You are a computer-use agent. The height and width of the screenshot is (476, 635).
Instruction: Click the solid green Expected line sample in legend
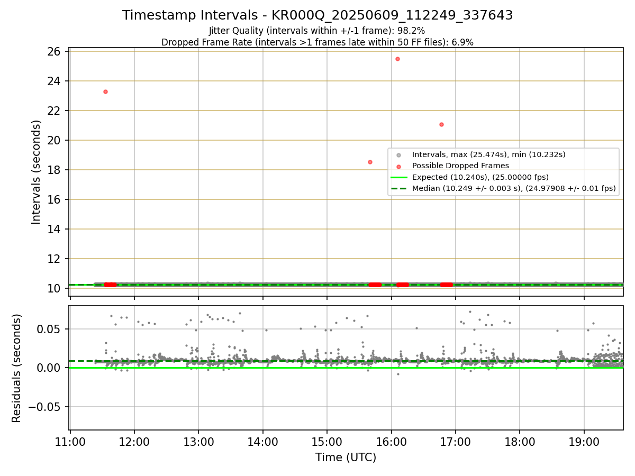(x=398, y=177)
